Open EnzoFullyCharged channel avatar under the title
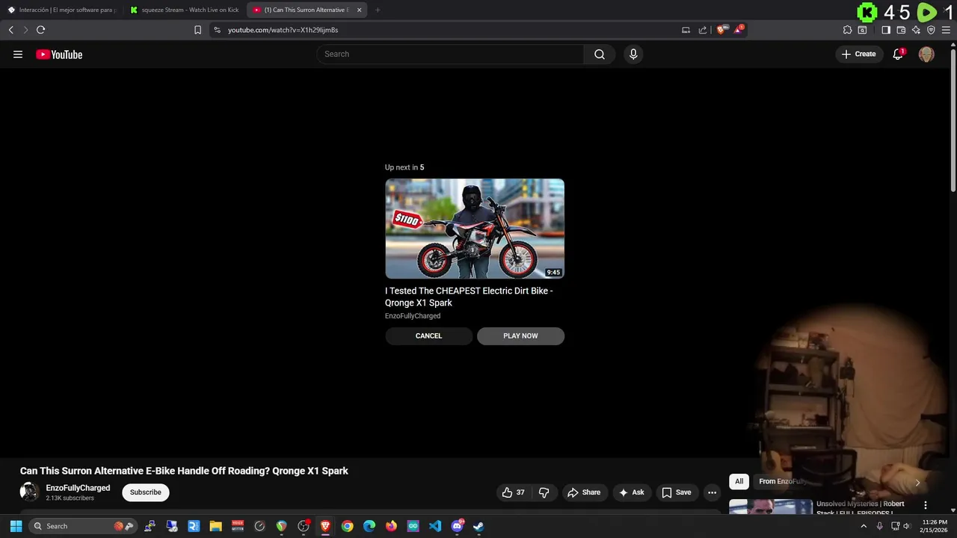957x538 pixels. click(29, 492)
